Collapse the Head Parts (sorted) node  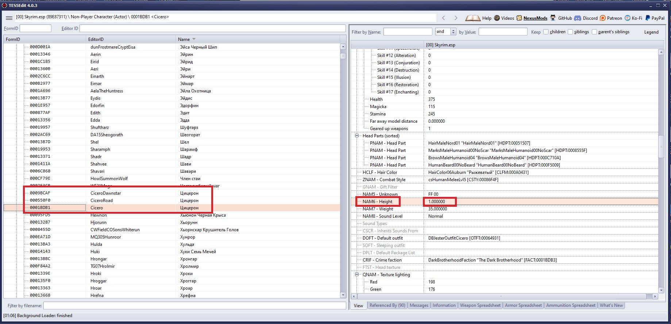tap(357, 136)
